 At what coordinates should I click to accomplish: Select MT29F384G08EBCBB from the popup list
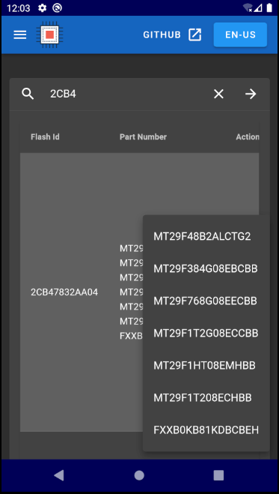pos(206,268)
